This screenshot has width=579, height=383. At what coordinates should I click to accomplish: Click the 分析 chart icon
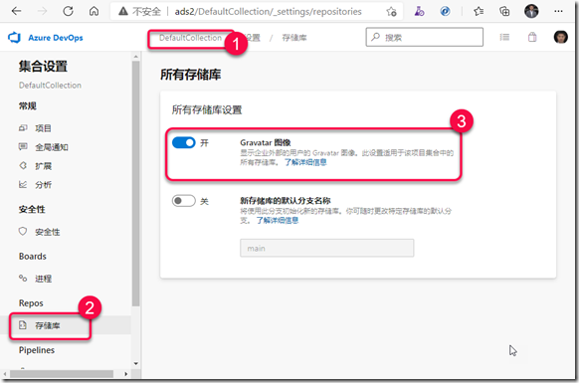click(23, 184)
